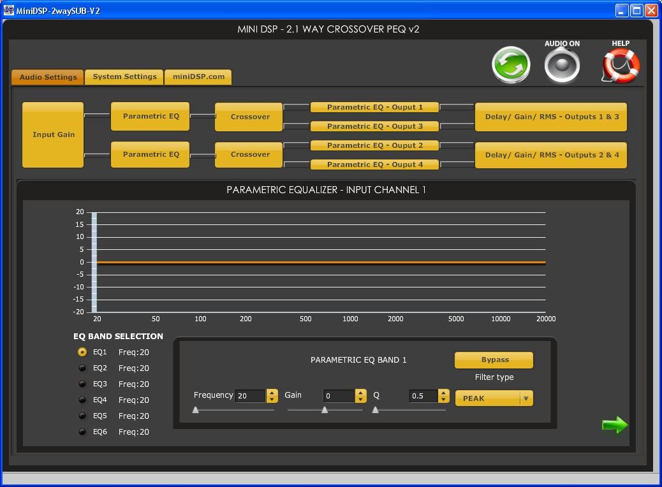Open Parametric EQ - Ouput 3 block

pos(375,126)
